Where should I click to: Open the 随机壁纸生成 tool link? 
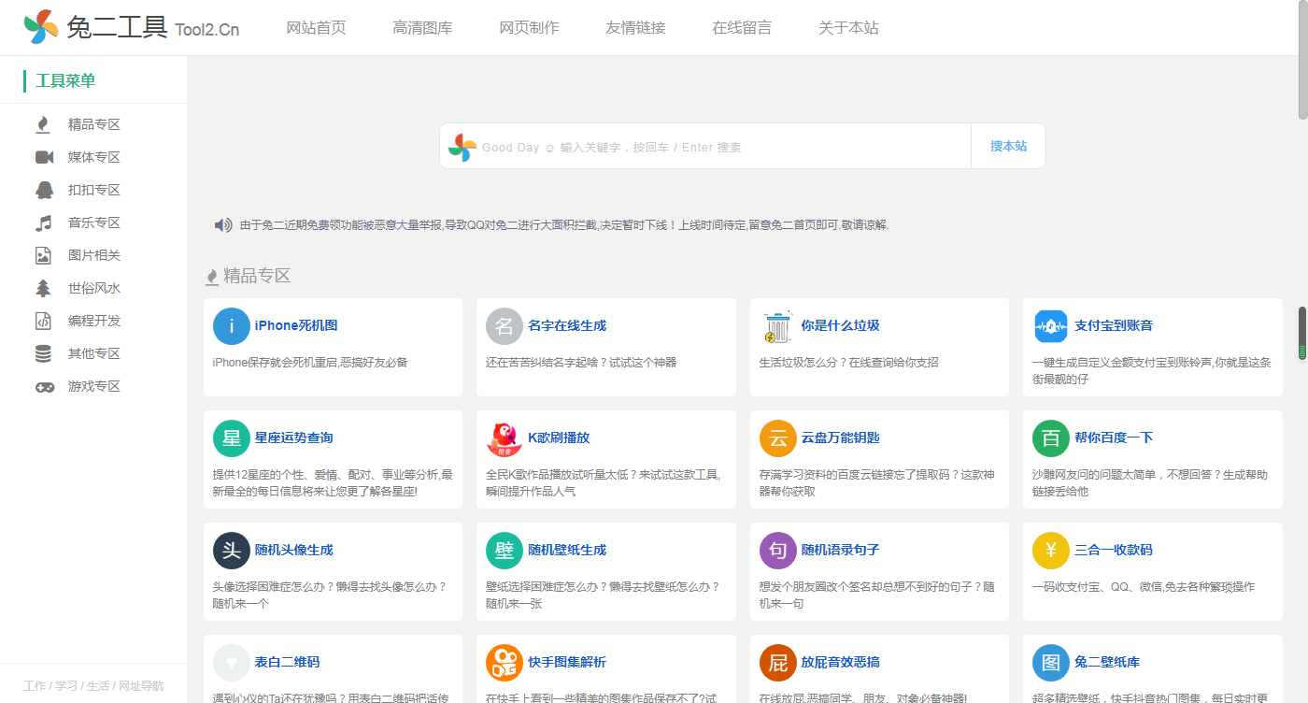(567, 550)
